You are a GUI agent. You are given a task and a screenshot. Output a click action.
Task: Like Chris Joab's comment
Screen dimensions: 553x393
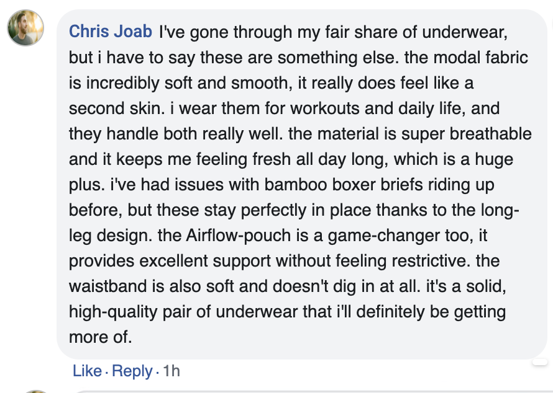tap(87, 371)
